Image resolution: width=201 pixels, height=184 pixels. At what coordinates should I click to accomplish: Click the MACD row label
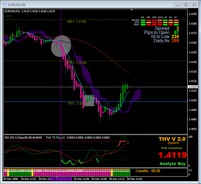click(135, 20)
